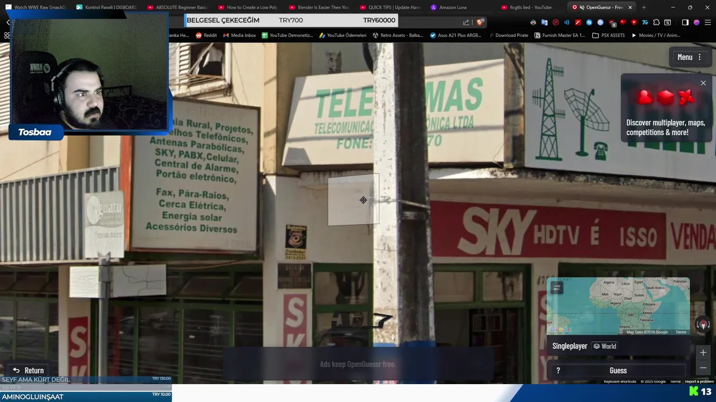Open a new browser tab
The height and width of the screenshot is (402, 716).
[644, 7]
